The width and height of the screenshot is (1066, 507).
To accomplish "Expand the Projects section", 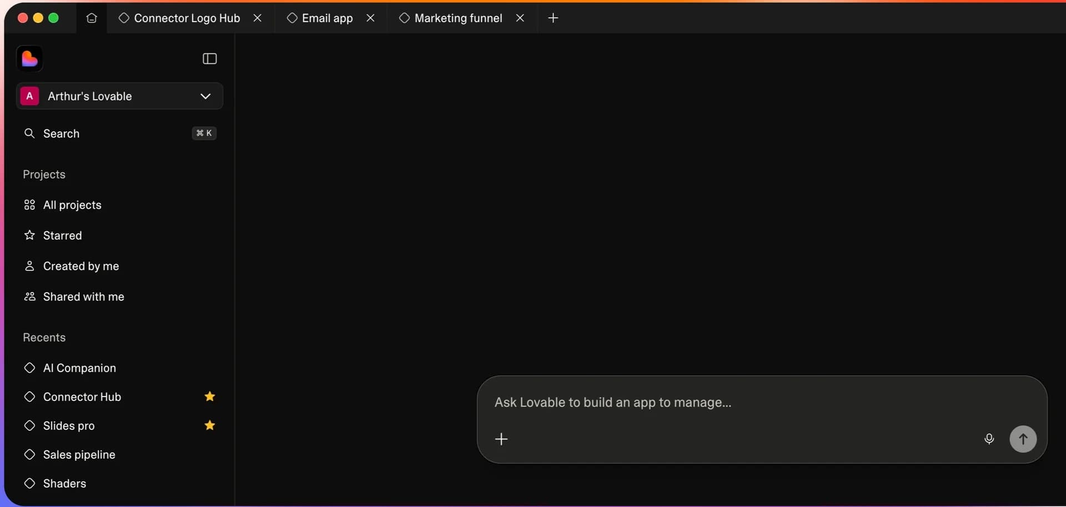I will coord(44,174).
